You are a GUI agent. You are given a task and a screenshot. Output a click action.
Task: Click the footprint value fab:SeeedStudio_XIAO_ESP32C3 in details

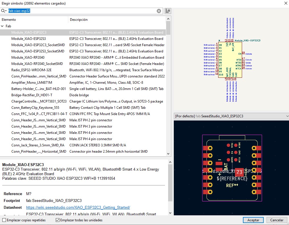(54, 201)
